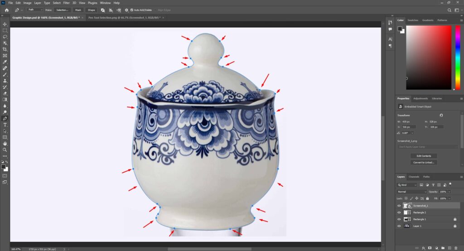
Task: Toggle lock transparent pixels
Action: tap(406, 198)
